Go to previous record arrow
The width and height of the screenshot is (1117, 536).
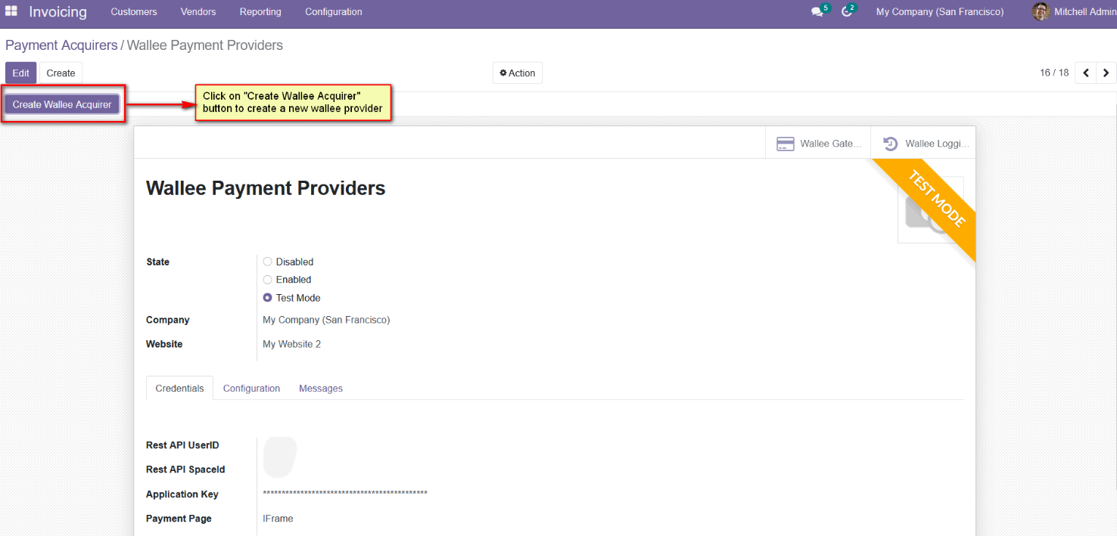pos(1086,73)
